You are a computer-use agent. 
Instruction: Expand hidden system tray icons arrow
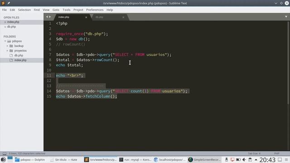coord(256,160)
